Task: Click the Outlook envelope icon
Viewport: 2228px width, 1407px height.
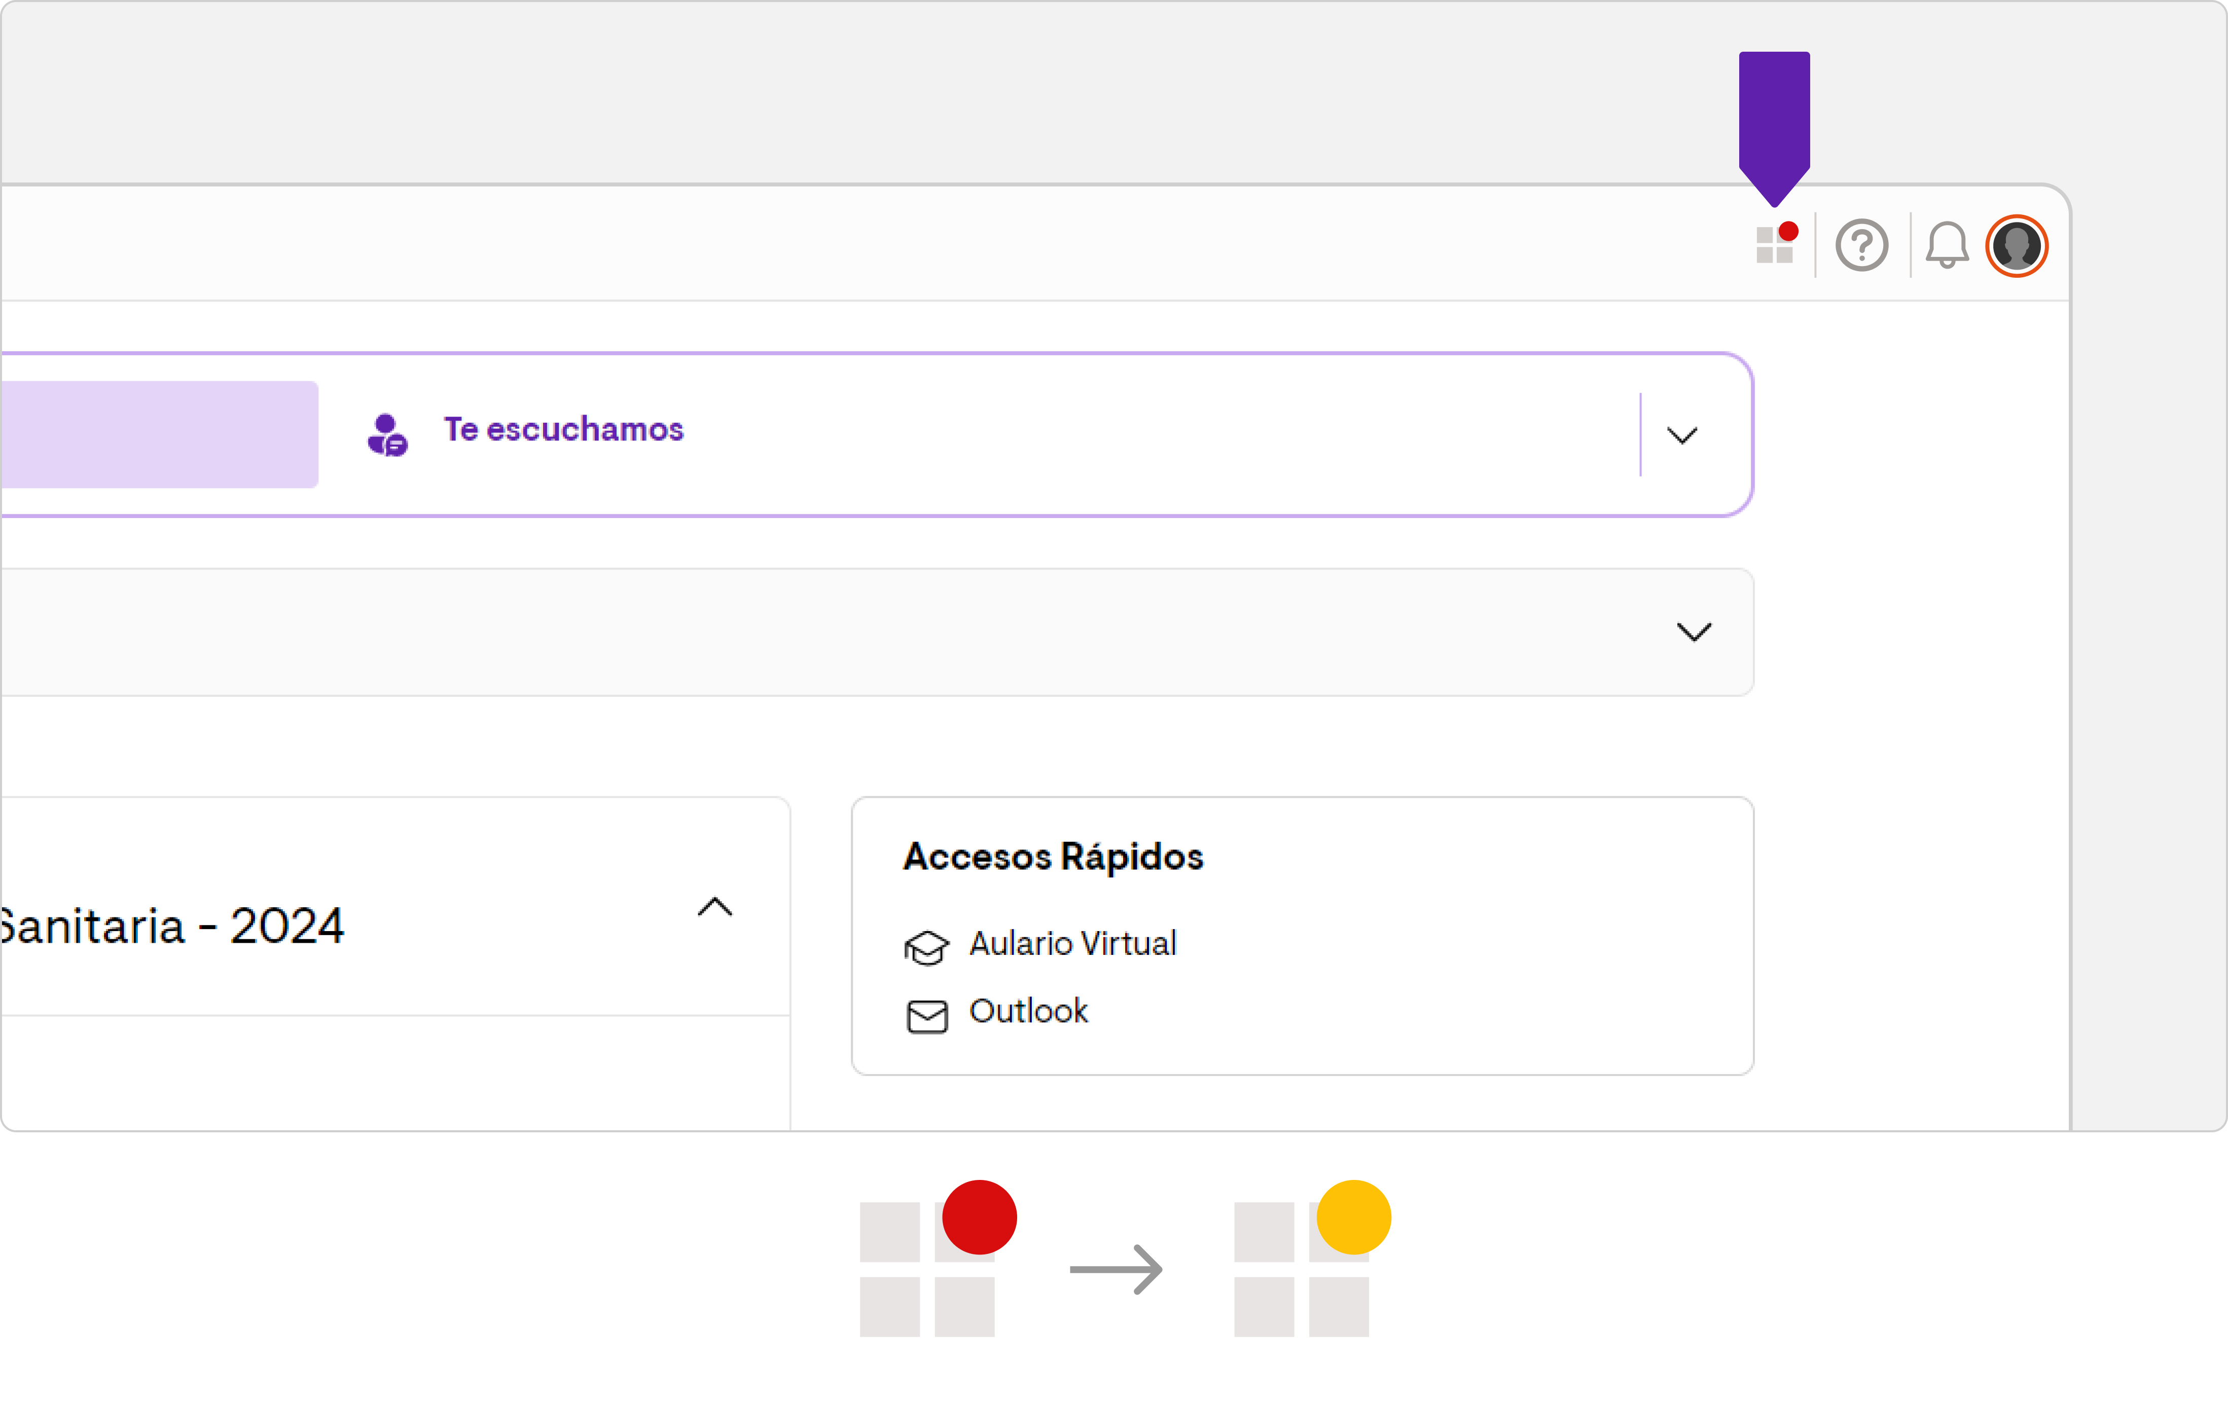Action: click(x=927, y=1017)
